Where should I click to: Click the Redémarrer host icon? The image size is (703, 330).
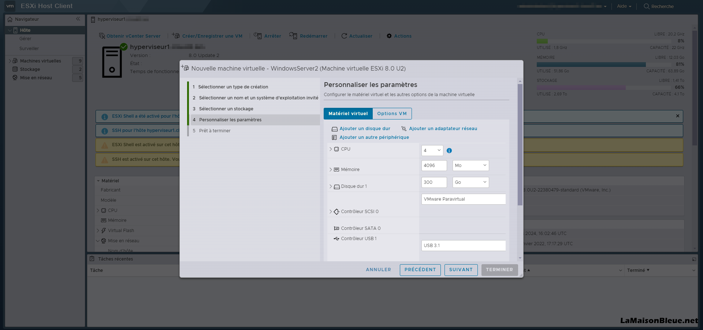click(x=293, y=35)
